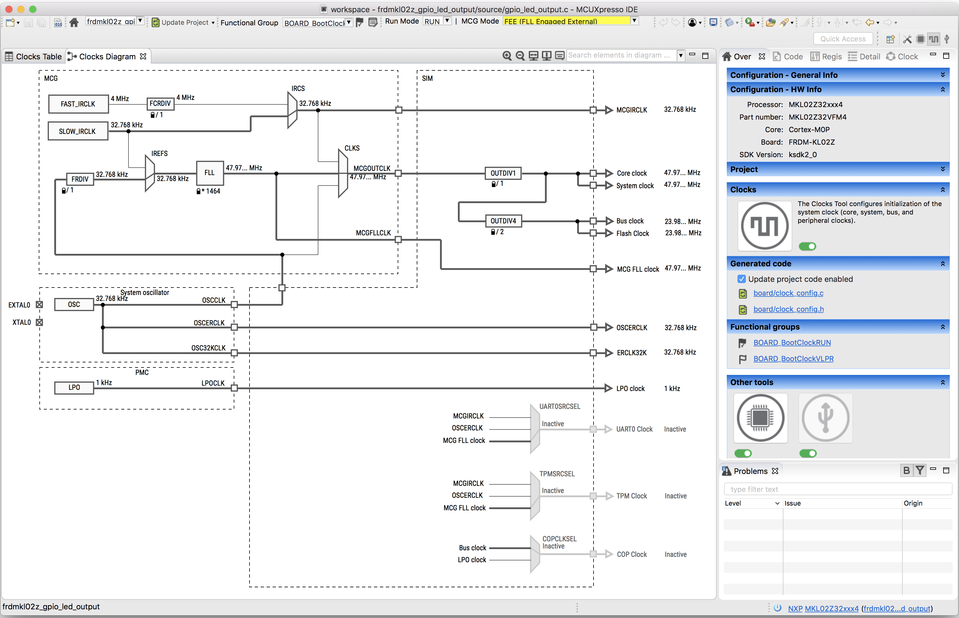Click the green Update Project icon

point(156,22)
